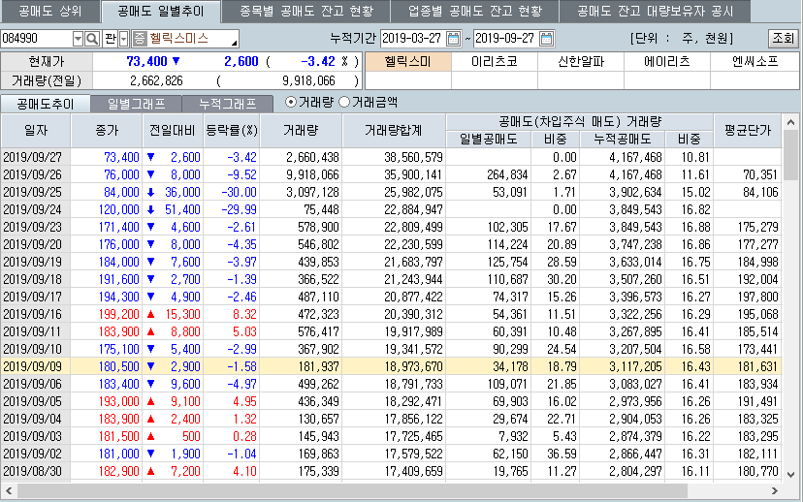
Task: Switch to the 공매도 상위 tab
Action: 49,12
